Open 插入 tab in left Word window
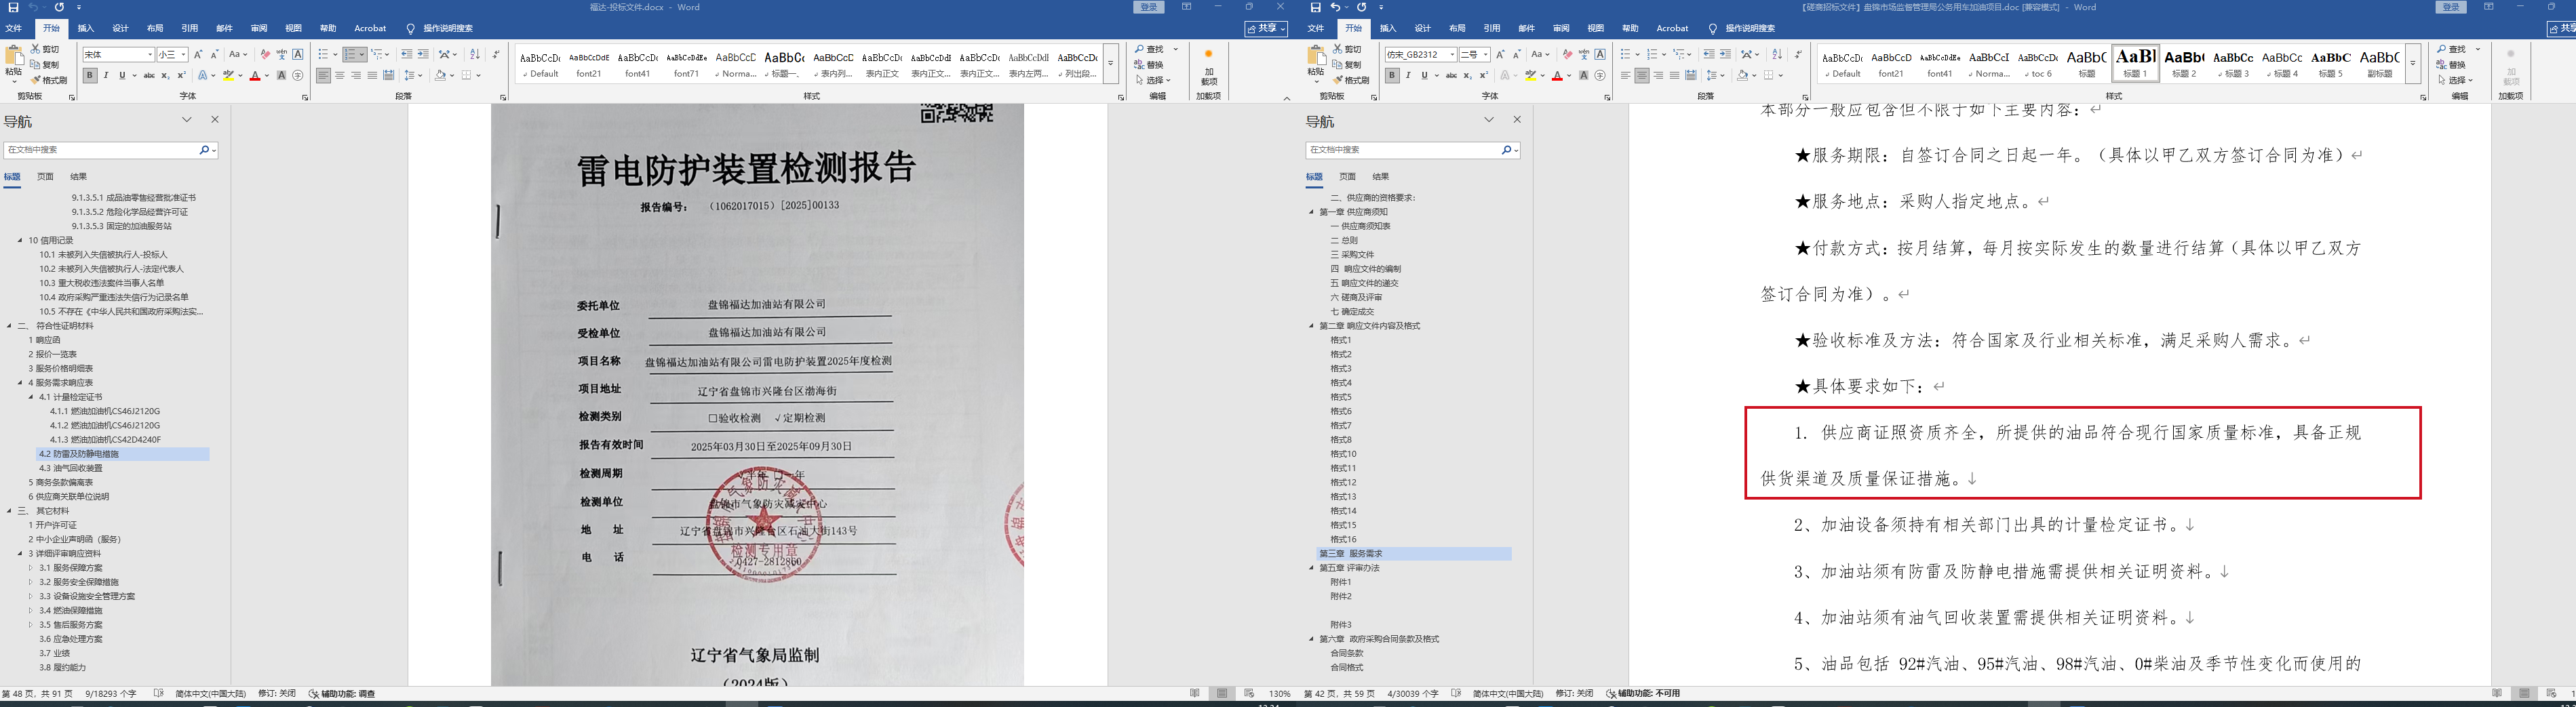2576x707 pixels. 86,28
